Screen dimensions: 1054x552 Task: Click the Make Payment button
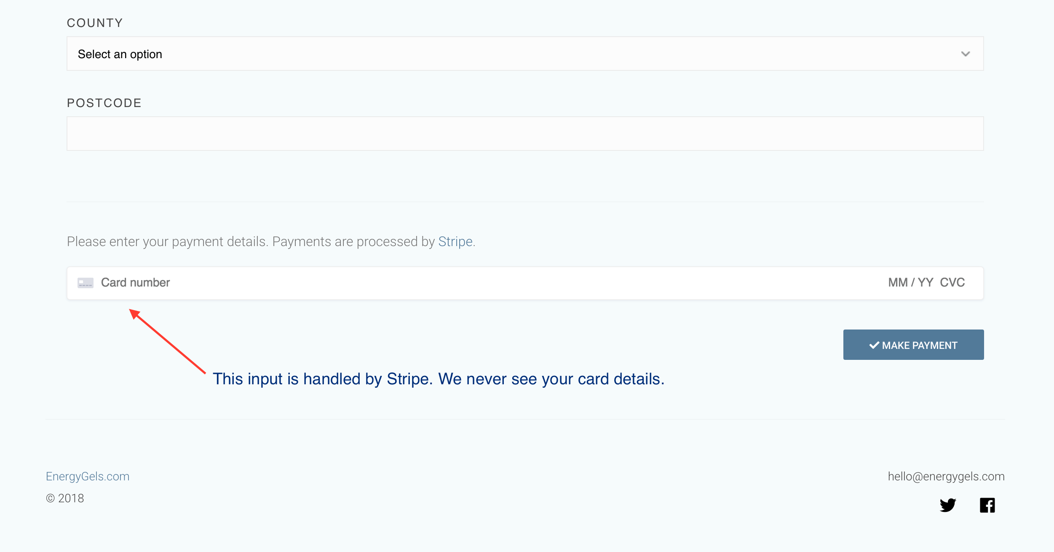[914, 345]
